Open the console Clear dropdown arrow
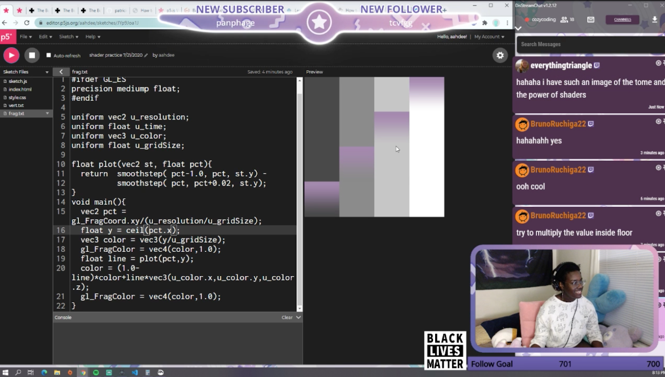Image resolution: width=665 pixels, height=377 pixels. coord(298,317)
